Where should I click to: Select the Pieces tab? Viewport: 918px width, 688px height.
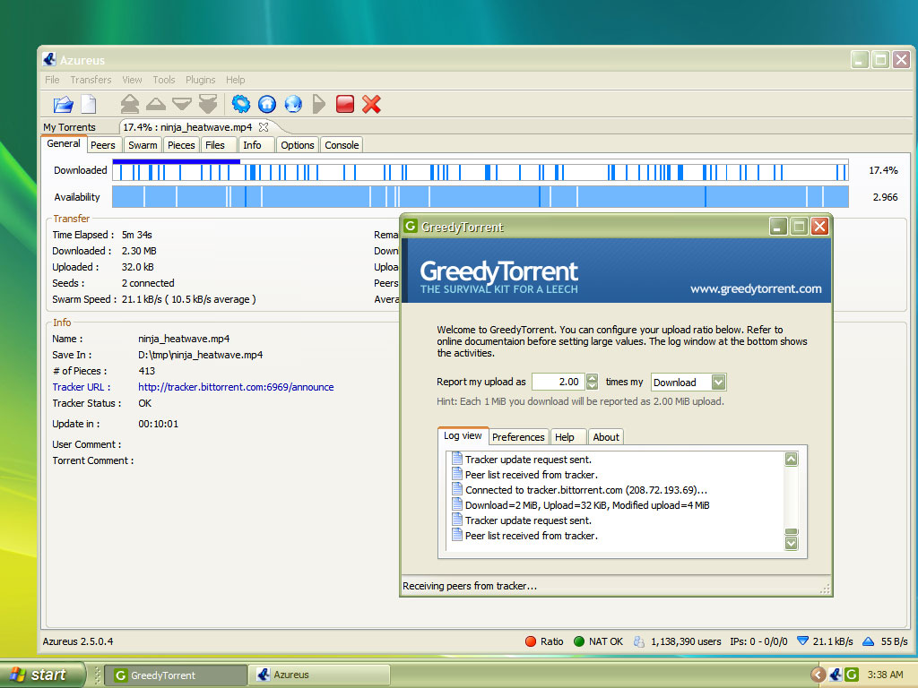click(181, 145)
